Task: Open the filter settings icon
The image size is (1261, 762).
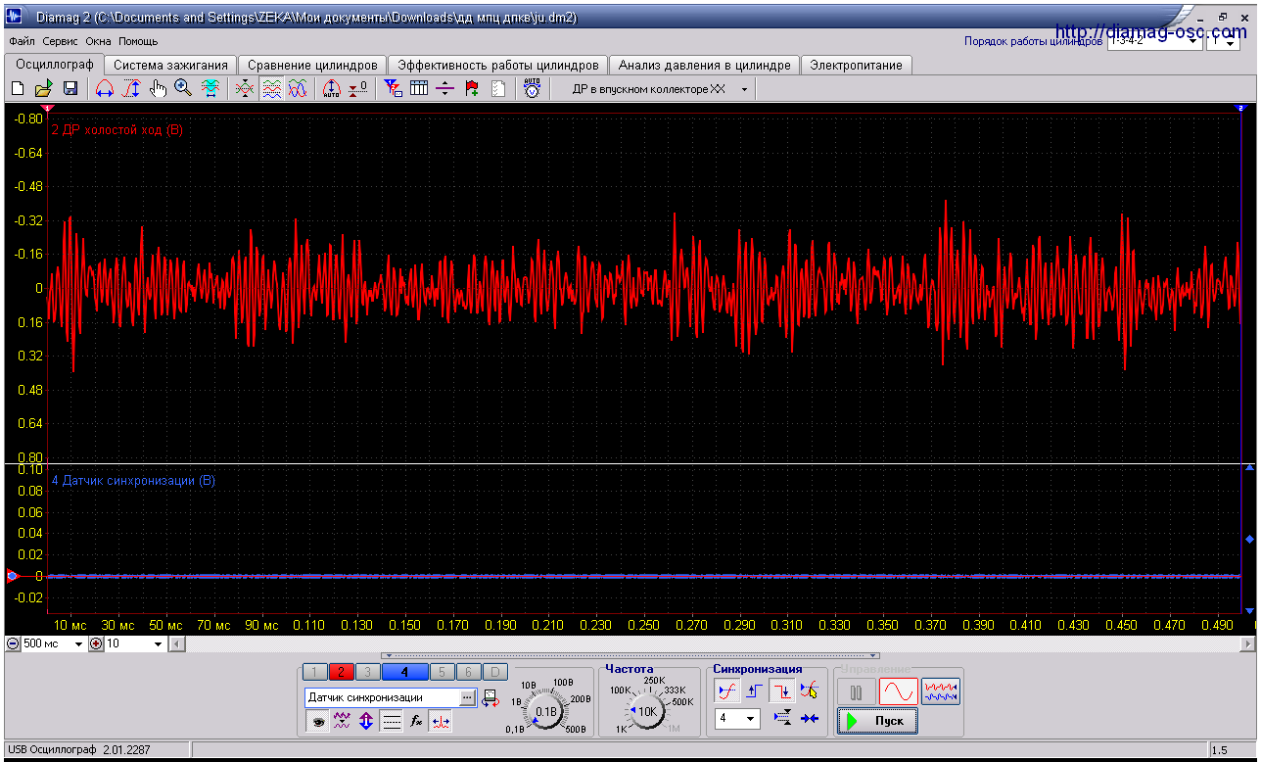Action: [x=393, y=89]
